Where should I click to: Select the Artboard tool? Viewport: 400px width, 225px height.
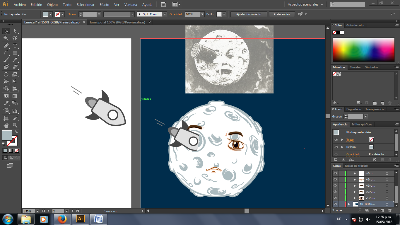point(6,118)
